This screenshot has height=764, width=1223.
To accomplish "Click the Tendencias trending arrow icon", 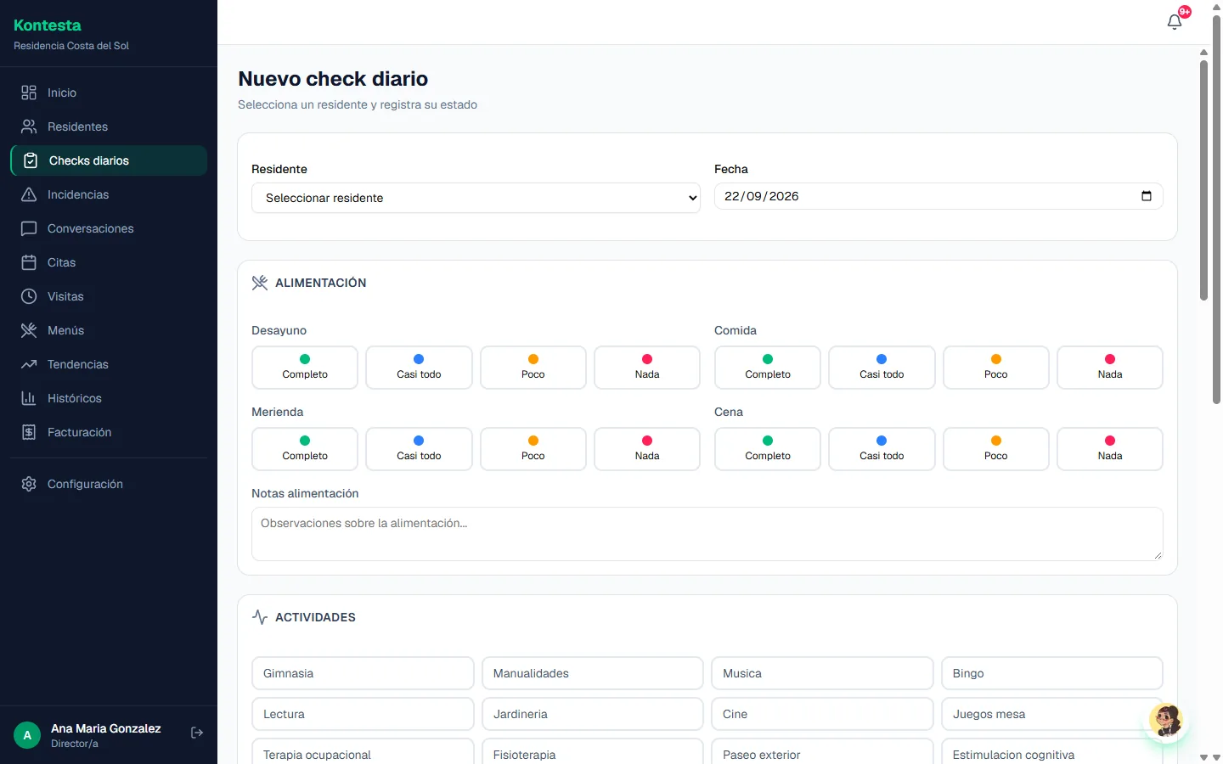I will (29, 364).
